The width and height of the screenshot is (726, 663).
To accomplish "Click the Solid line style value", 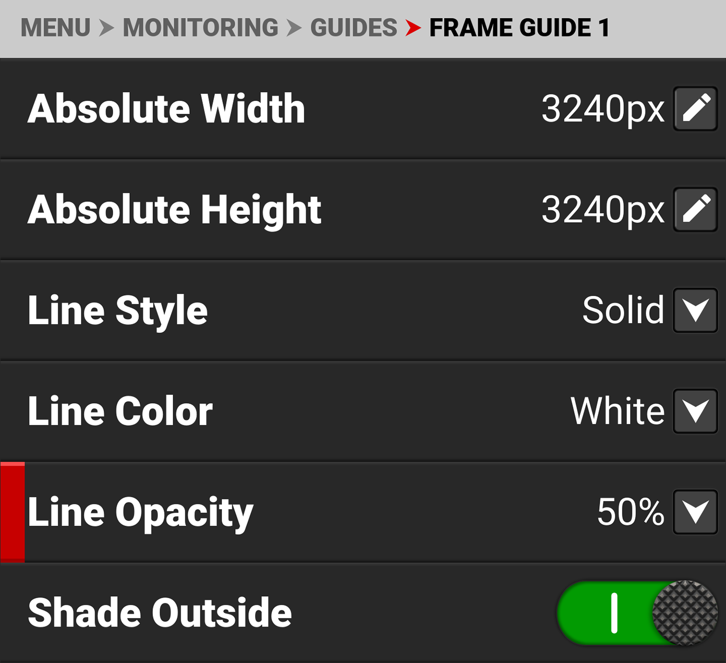I will click(x=623, y=310).
